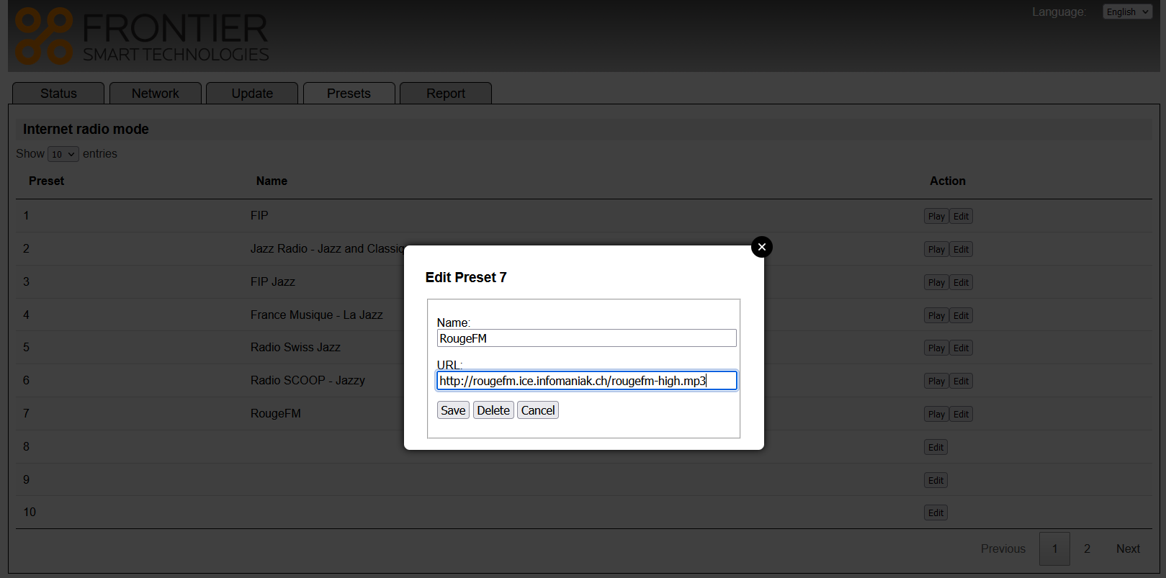Edit France Musique - La Jazz preset
The height and width of the screenshot is (578, 1166).
click(x=961, y=316)
